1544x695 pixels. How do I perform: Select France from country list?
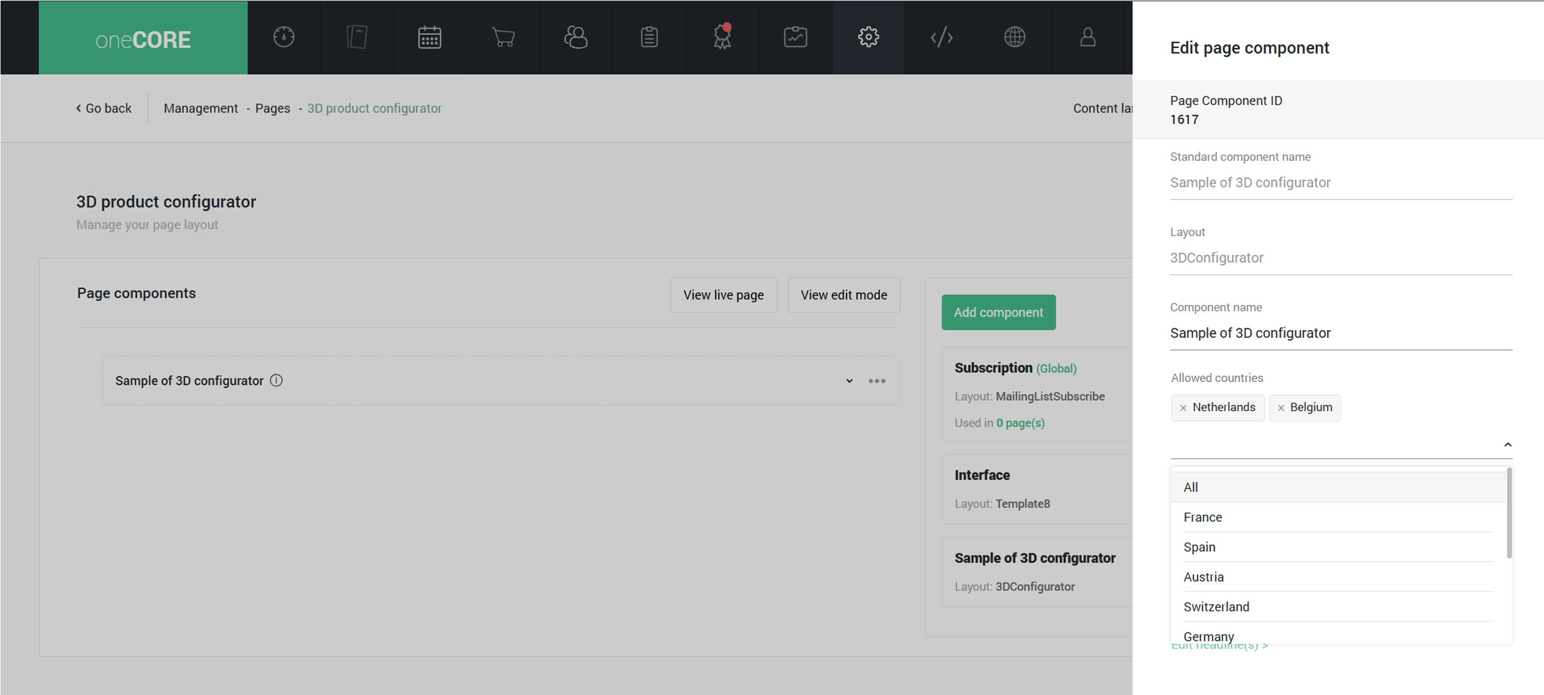[x=1203, y=517]
